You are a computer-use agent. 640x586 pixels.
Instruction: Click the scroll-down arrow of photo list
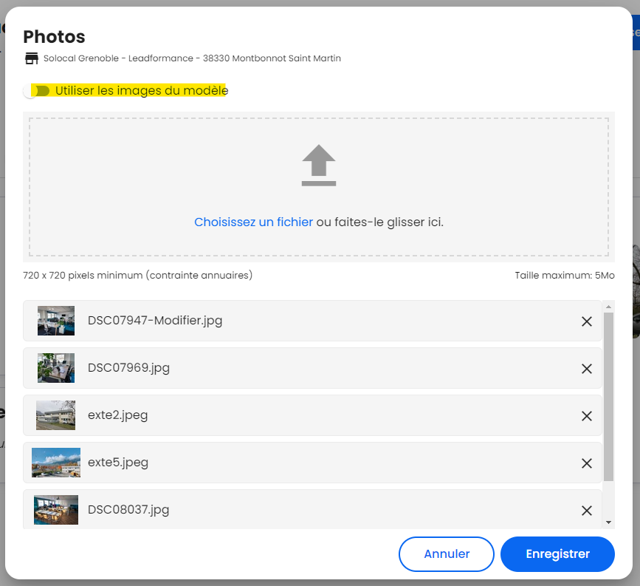608,522
